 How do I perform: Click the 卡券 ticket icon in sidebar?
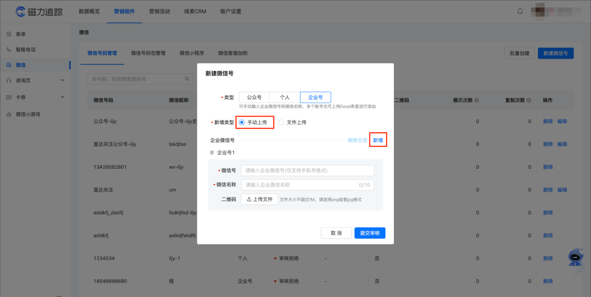8,97
